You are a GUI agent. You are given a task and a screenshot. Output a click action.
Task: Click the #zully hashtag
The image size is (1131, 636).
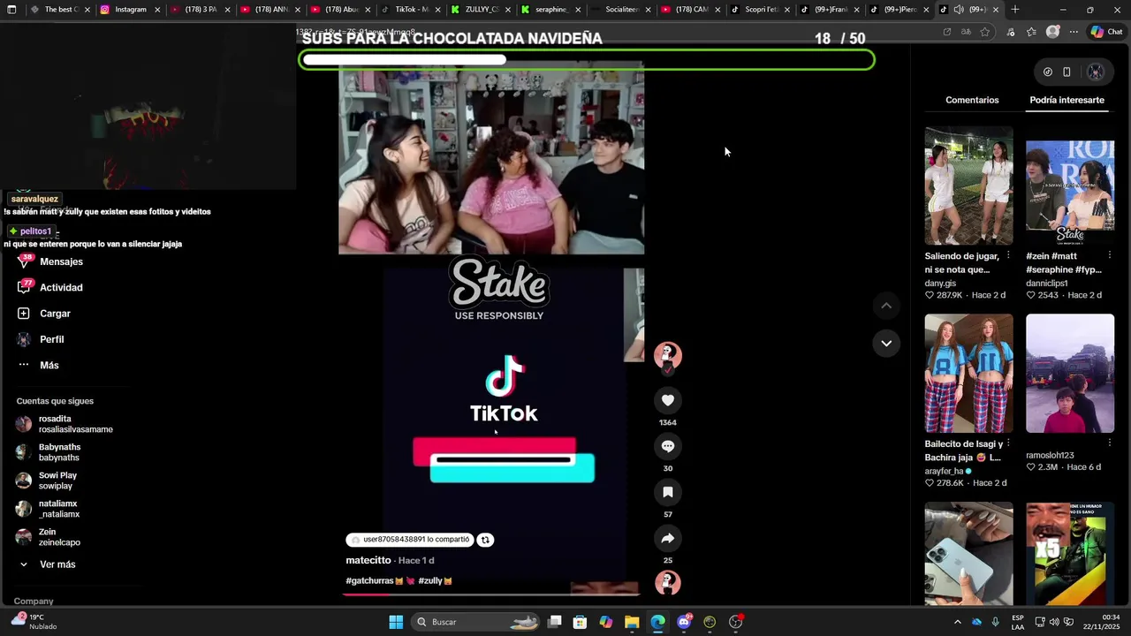[435, 580]
